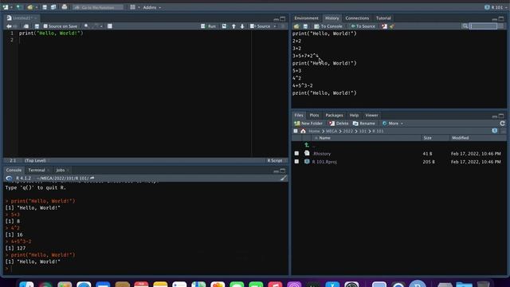Click the parent directory up arrow
The height and width of the screenshot is (287, 510).
tap(306, 145)
